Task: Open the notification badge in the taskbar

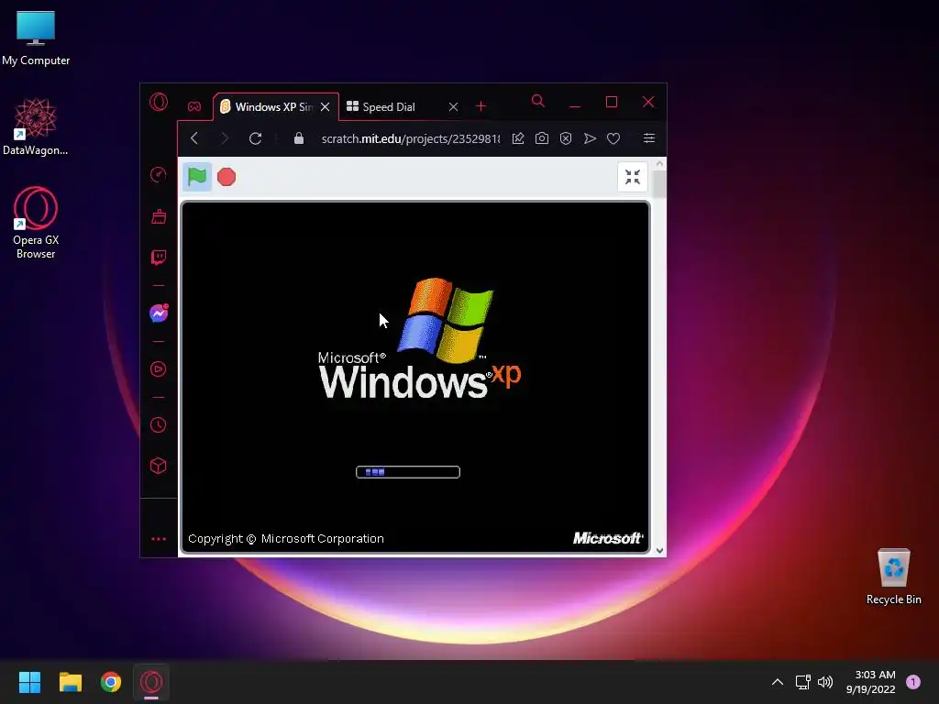Action: (913, 682)
